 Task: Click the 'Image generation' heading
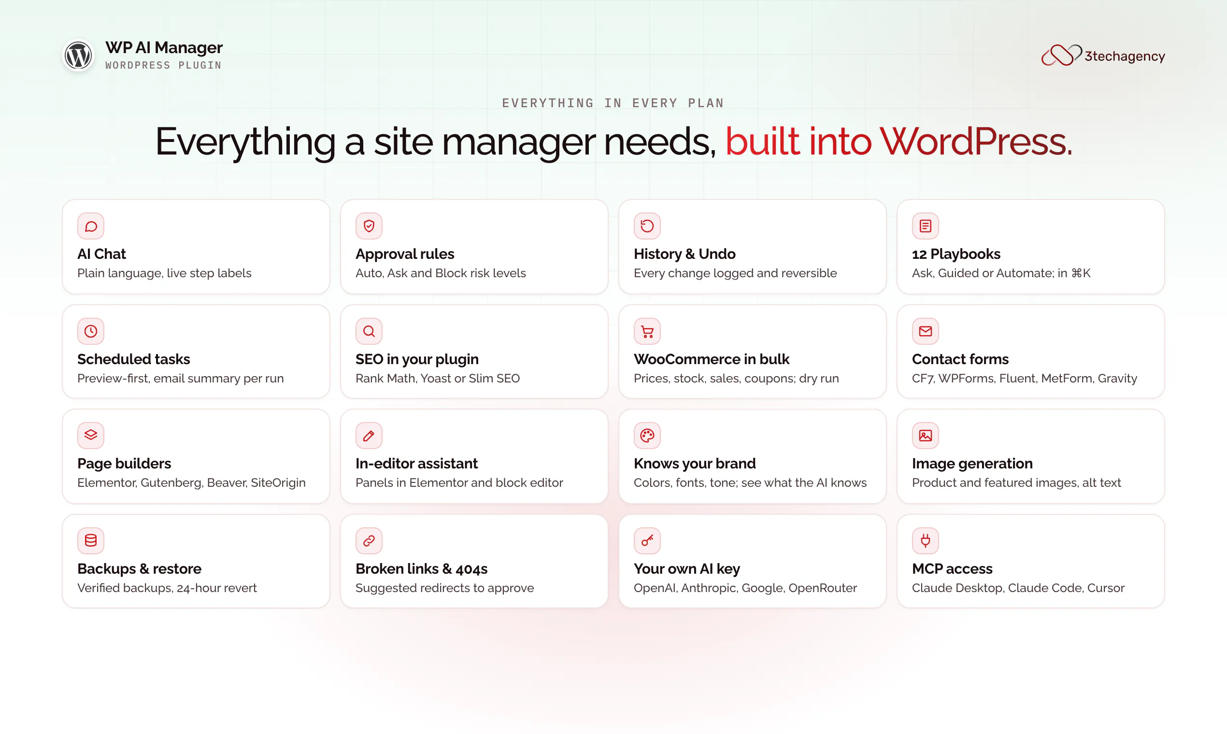(x=972, y=464)
